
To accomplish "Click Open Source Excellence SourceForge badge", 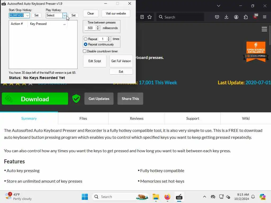I will pyautogui.click(x=256, y=52).
